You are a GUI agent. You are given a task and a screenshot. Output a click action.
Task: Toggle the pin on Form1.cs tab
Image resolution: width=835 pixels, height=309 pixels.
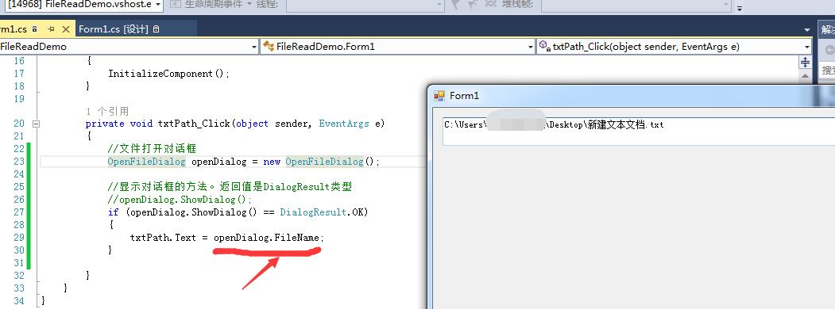click(x=52, y=29)
